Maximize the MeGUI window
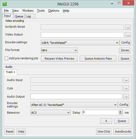The height and width of the screenshot is (139, 136). pyautogui.click(x=119, y=3)
